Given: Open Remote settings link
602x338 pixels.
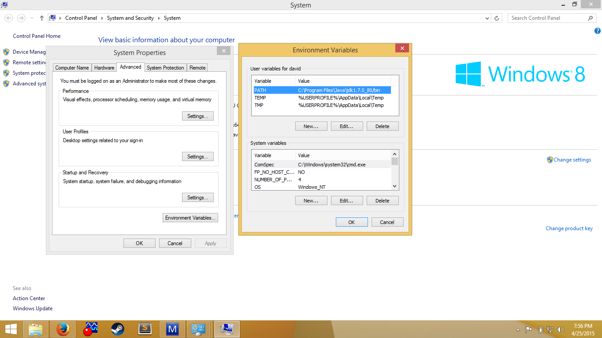Looking at the screenshot, I should coord(30,62).
